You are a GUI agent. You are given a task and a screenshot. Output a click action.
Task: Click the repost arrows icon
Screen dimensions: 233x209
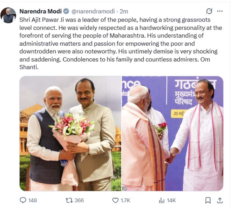tap(69, 200)
